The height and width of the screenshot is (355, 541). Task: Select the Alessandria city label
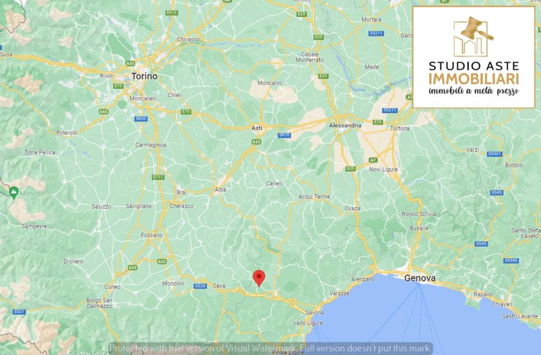click(x=345, y=126)
